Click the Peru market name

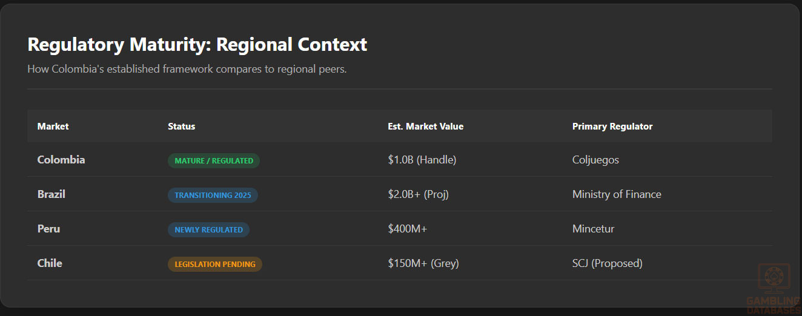48,229
